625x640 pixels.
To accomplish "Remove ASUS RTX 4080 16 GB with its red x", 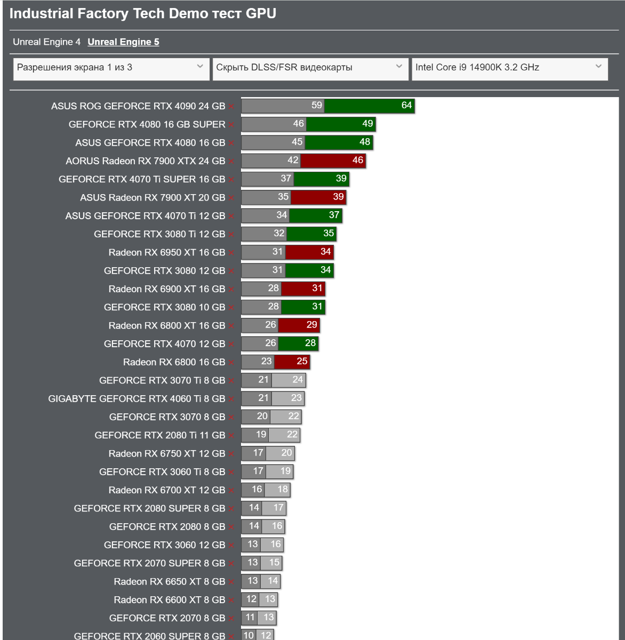I will (x=232, y=143).
